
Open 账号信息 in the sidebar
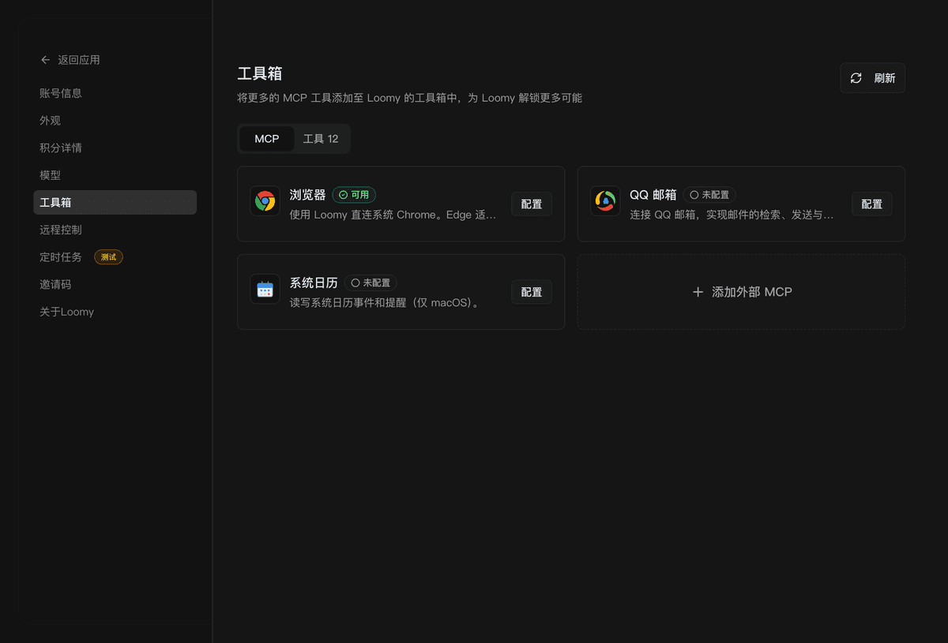[60, 92]
